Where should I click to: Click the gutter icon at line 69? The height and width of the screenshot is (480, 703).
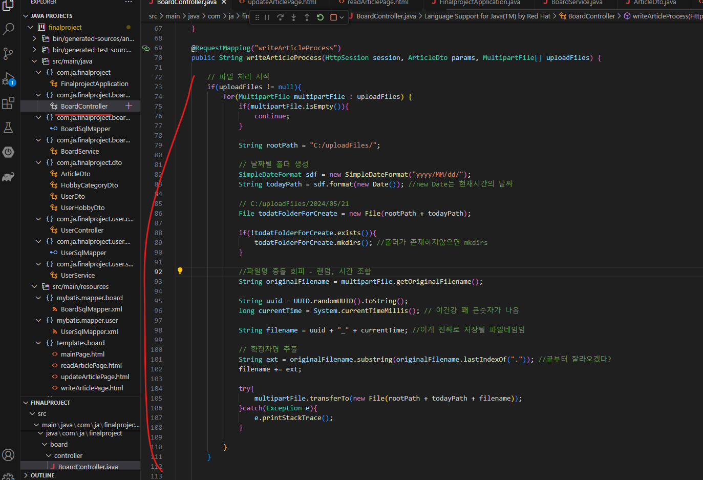pos(146,48)
